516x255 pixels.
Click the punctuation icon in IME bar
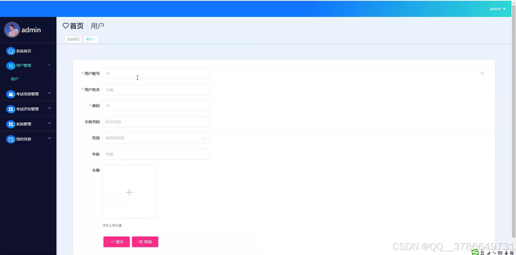(x=494, y=253)
